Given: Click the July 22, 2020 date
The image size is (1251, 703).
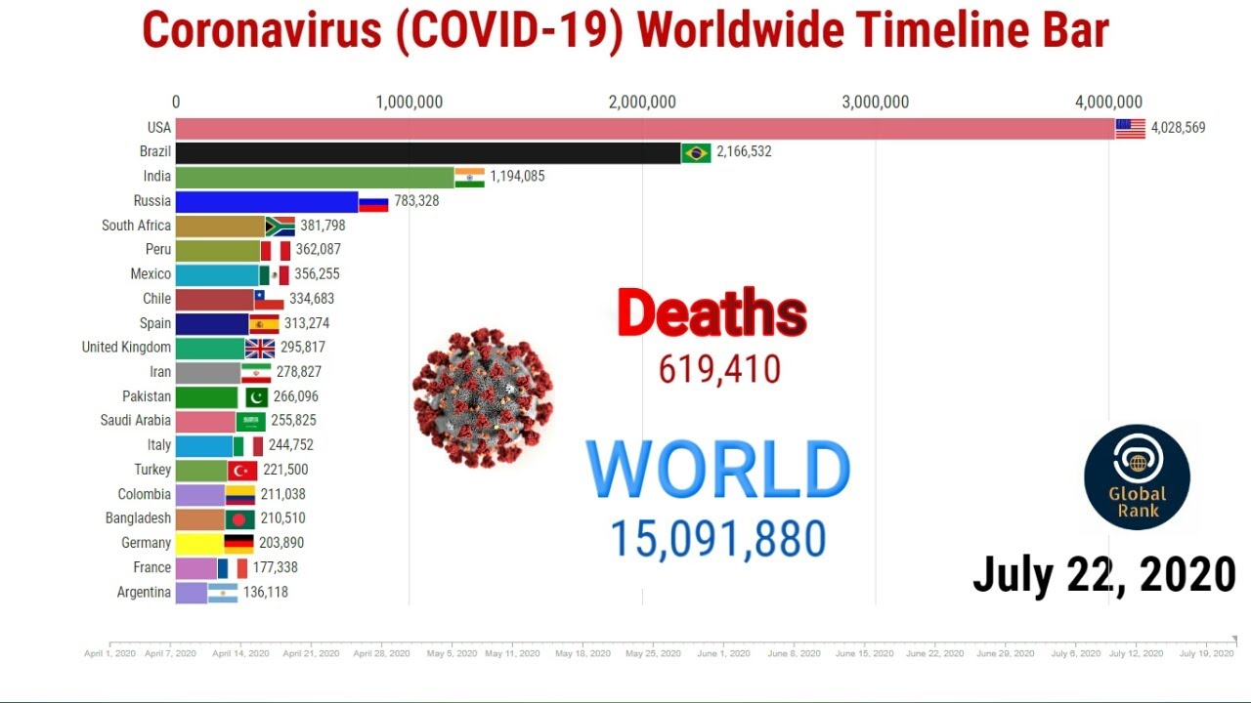Looking at the screenshot, I should click(1104, 574).
